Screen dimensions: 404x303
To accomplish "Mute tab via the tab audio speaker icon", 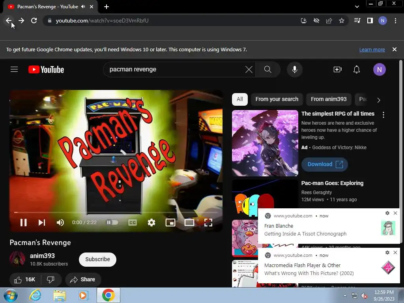I will click(x=83, y=7).
